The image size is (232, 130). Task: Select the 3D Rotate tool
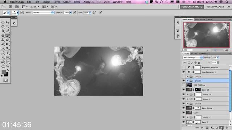point(3,62)
